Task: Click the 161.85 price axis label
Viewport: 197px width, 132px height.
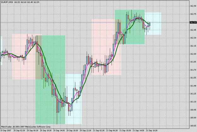Action: [x=193, y=62]
